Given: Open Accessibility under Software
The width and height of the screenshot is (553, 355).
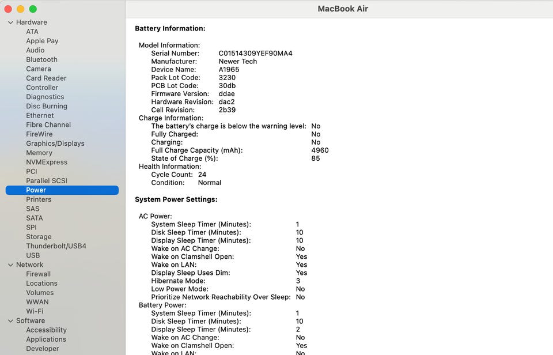Looking at the screenshot, I should 46,330.
